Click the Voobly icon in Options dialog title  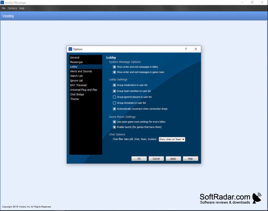click(x=70, y=49)
